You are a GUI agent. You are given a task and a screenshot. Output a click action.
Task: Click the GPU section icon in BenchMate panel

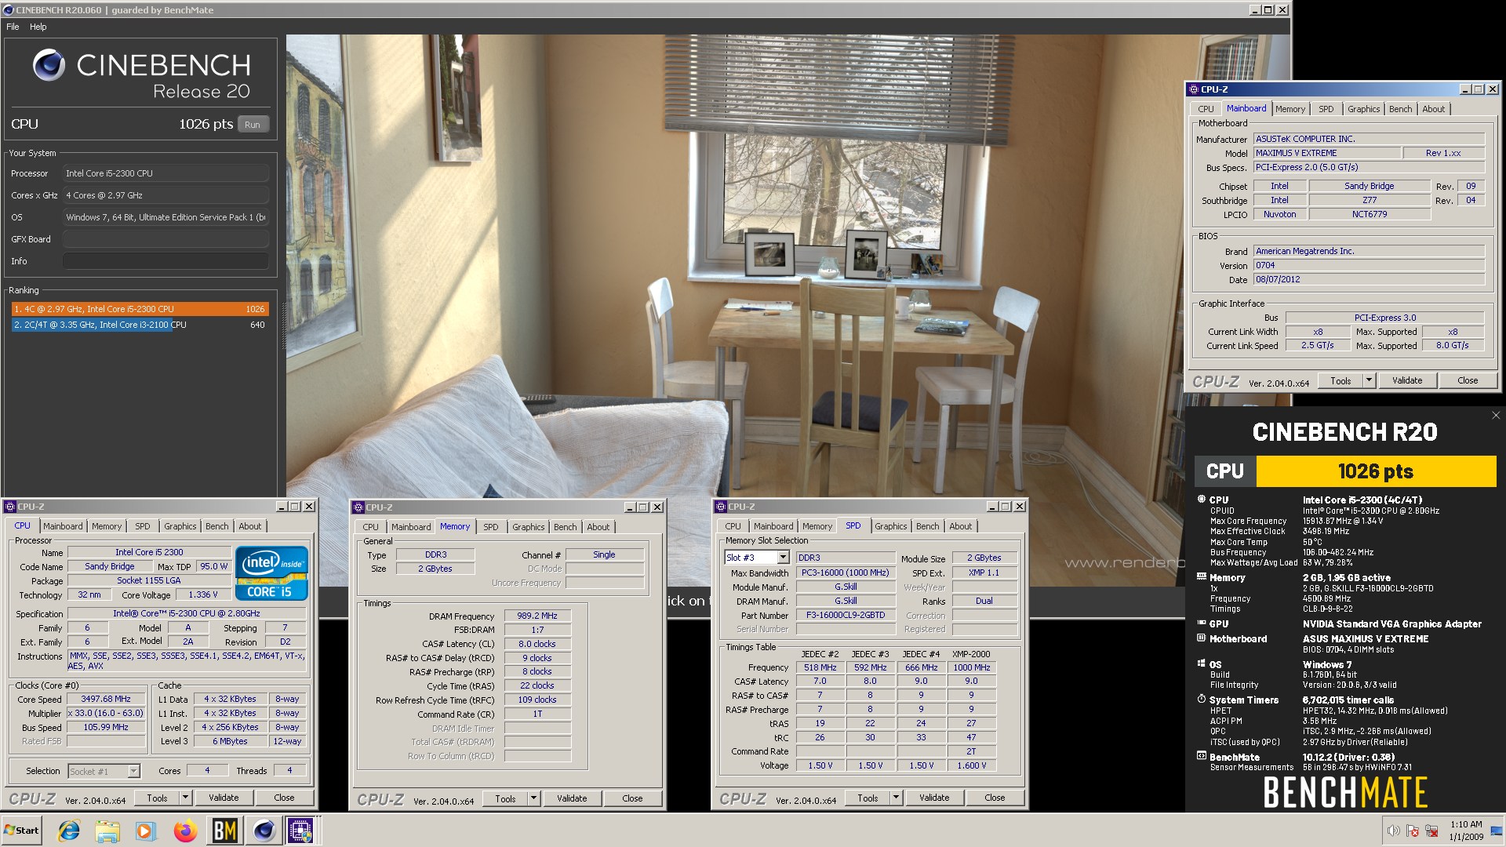(1201, 623)
